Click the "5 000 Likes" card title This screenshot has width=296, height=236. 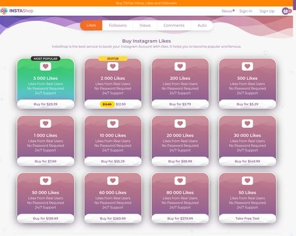[x=45, y=78]
